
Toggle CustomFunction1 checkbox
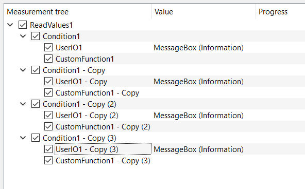(x=48, y=59)
